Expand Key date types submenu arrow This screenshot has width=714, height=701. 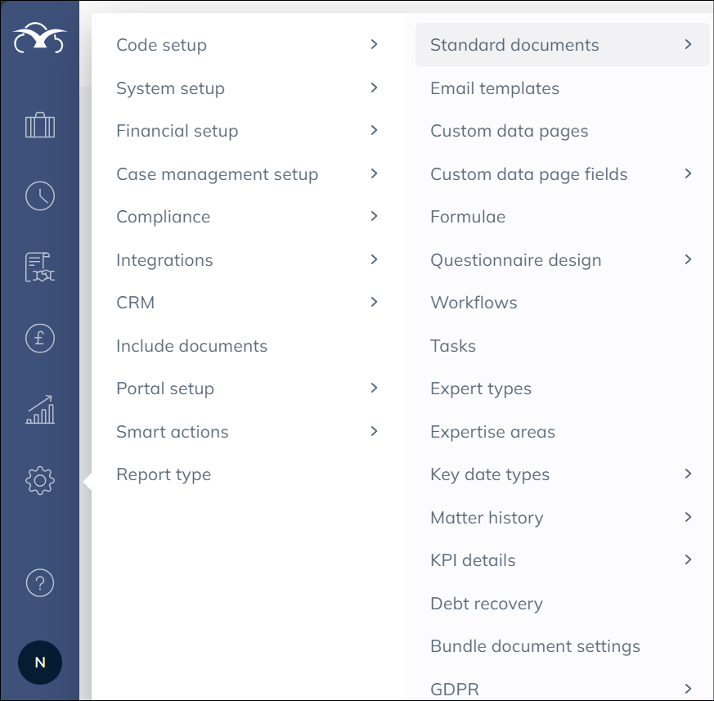pyautogui.click(x=688, y=474)
